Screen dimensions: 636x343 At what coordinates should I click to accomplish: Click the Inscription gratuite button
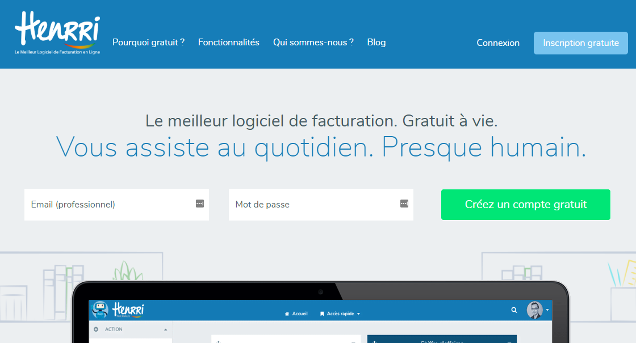coord(581,43)
